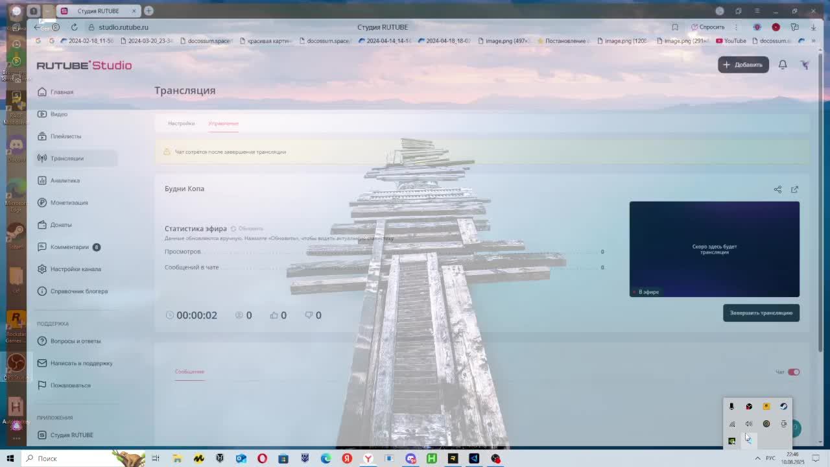Screen dimensions: 830x467
Task: Open a new browser tab
Action: click(x=148, y=11)
